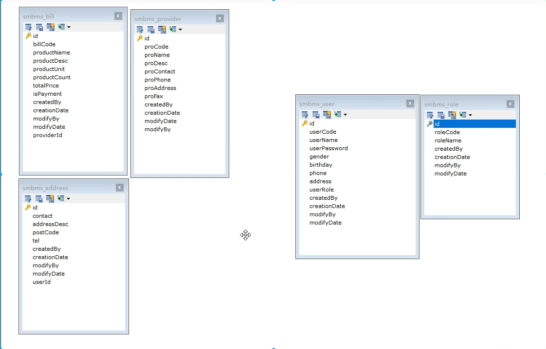Click View Data icon in smbms_address
The width and height of the screenshot is (546, 349).
[61, 198]
